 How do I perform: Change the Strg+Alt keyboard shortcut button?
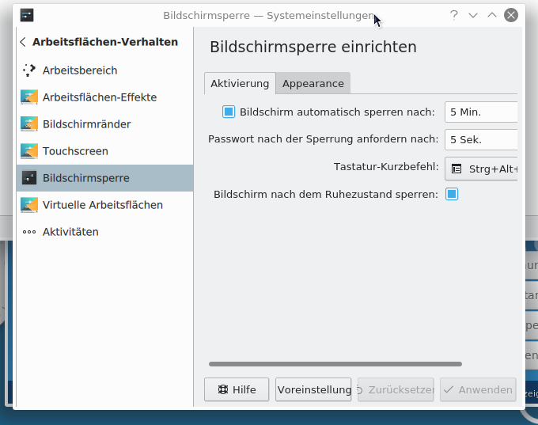pos(483,169)
